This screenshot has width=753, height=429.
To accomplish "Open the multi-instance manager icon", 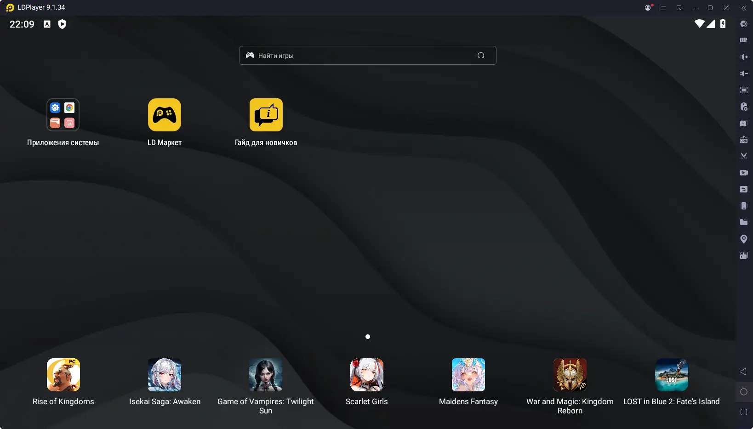I will (x=743, y=123).
